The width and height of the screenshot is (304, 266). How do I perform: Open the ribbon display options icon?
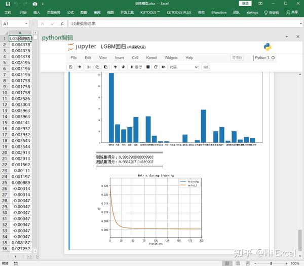coord(260,4)
